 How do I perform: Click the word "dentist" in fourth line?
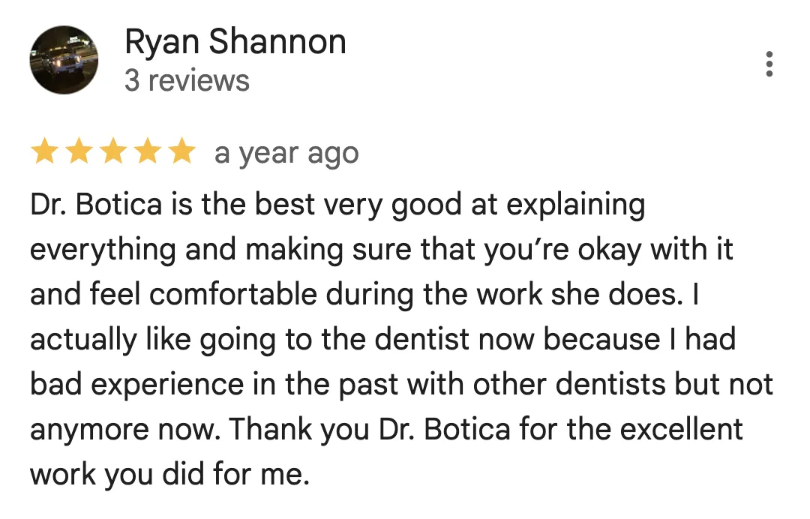pyautogui.click(x=422, y=339)
